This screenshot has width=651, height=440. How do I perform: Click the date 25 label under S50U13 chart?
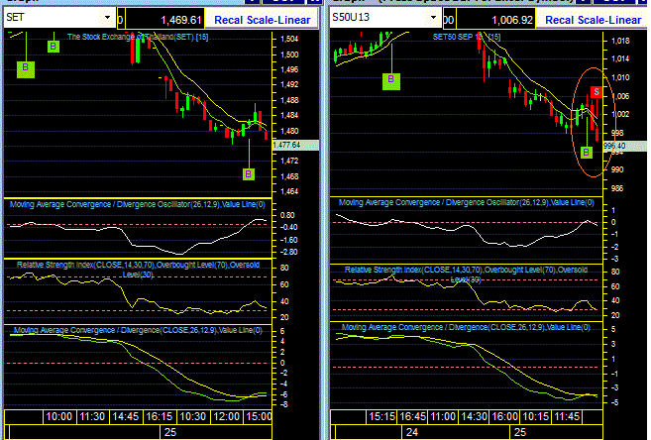[520, 432]
